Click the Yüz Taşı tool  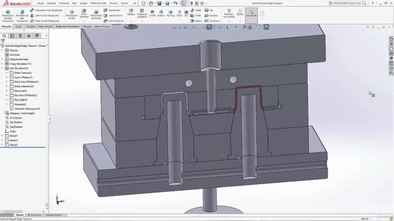tap(171, 14)
